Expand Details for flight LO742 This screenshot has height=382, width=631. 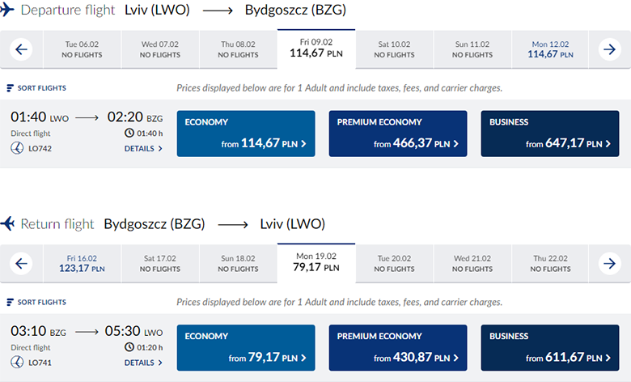click(143, 149)
